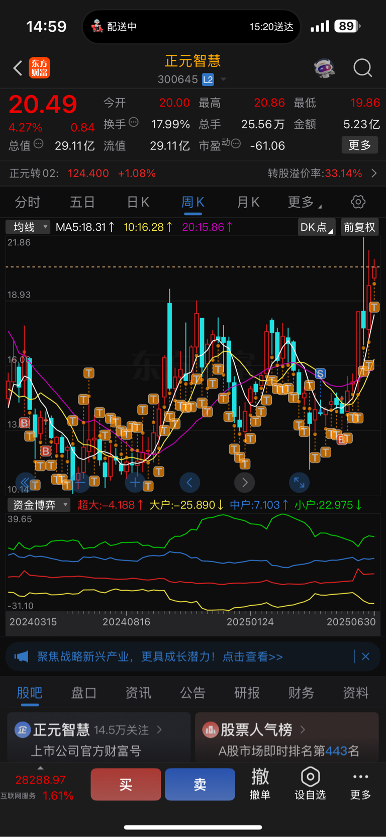Tap the info icon beside 市盈动
The height and width of the screenshot is (837, 386).
click(x=236, y=144)
